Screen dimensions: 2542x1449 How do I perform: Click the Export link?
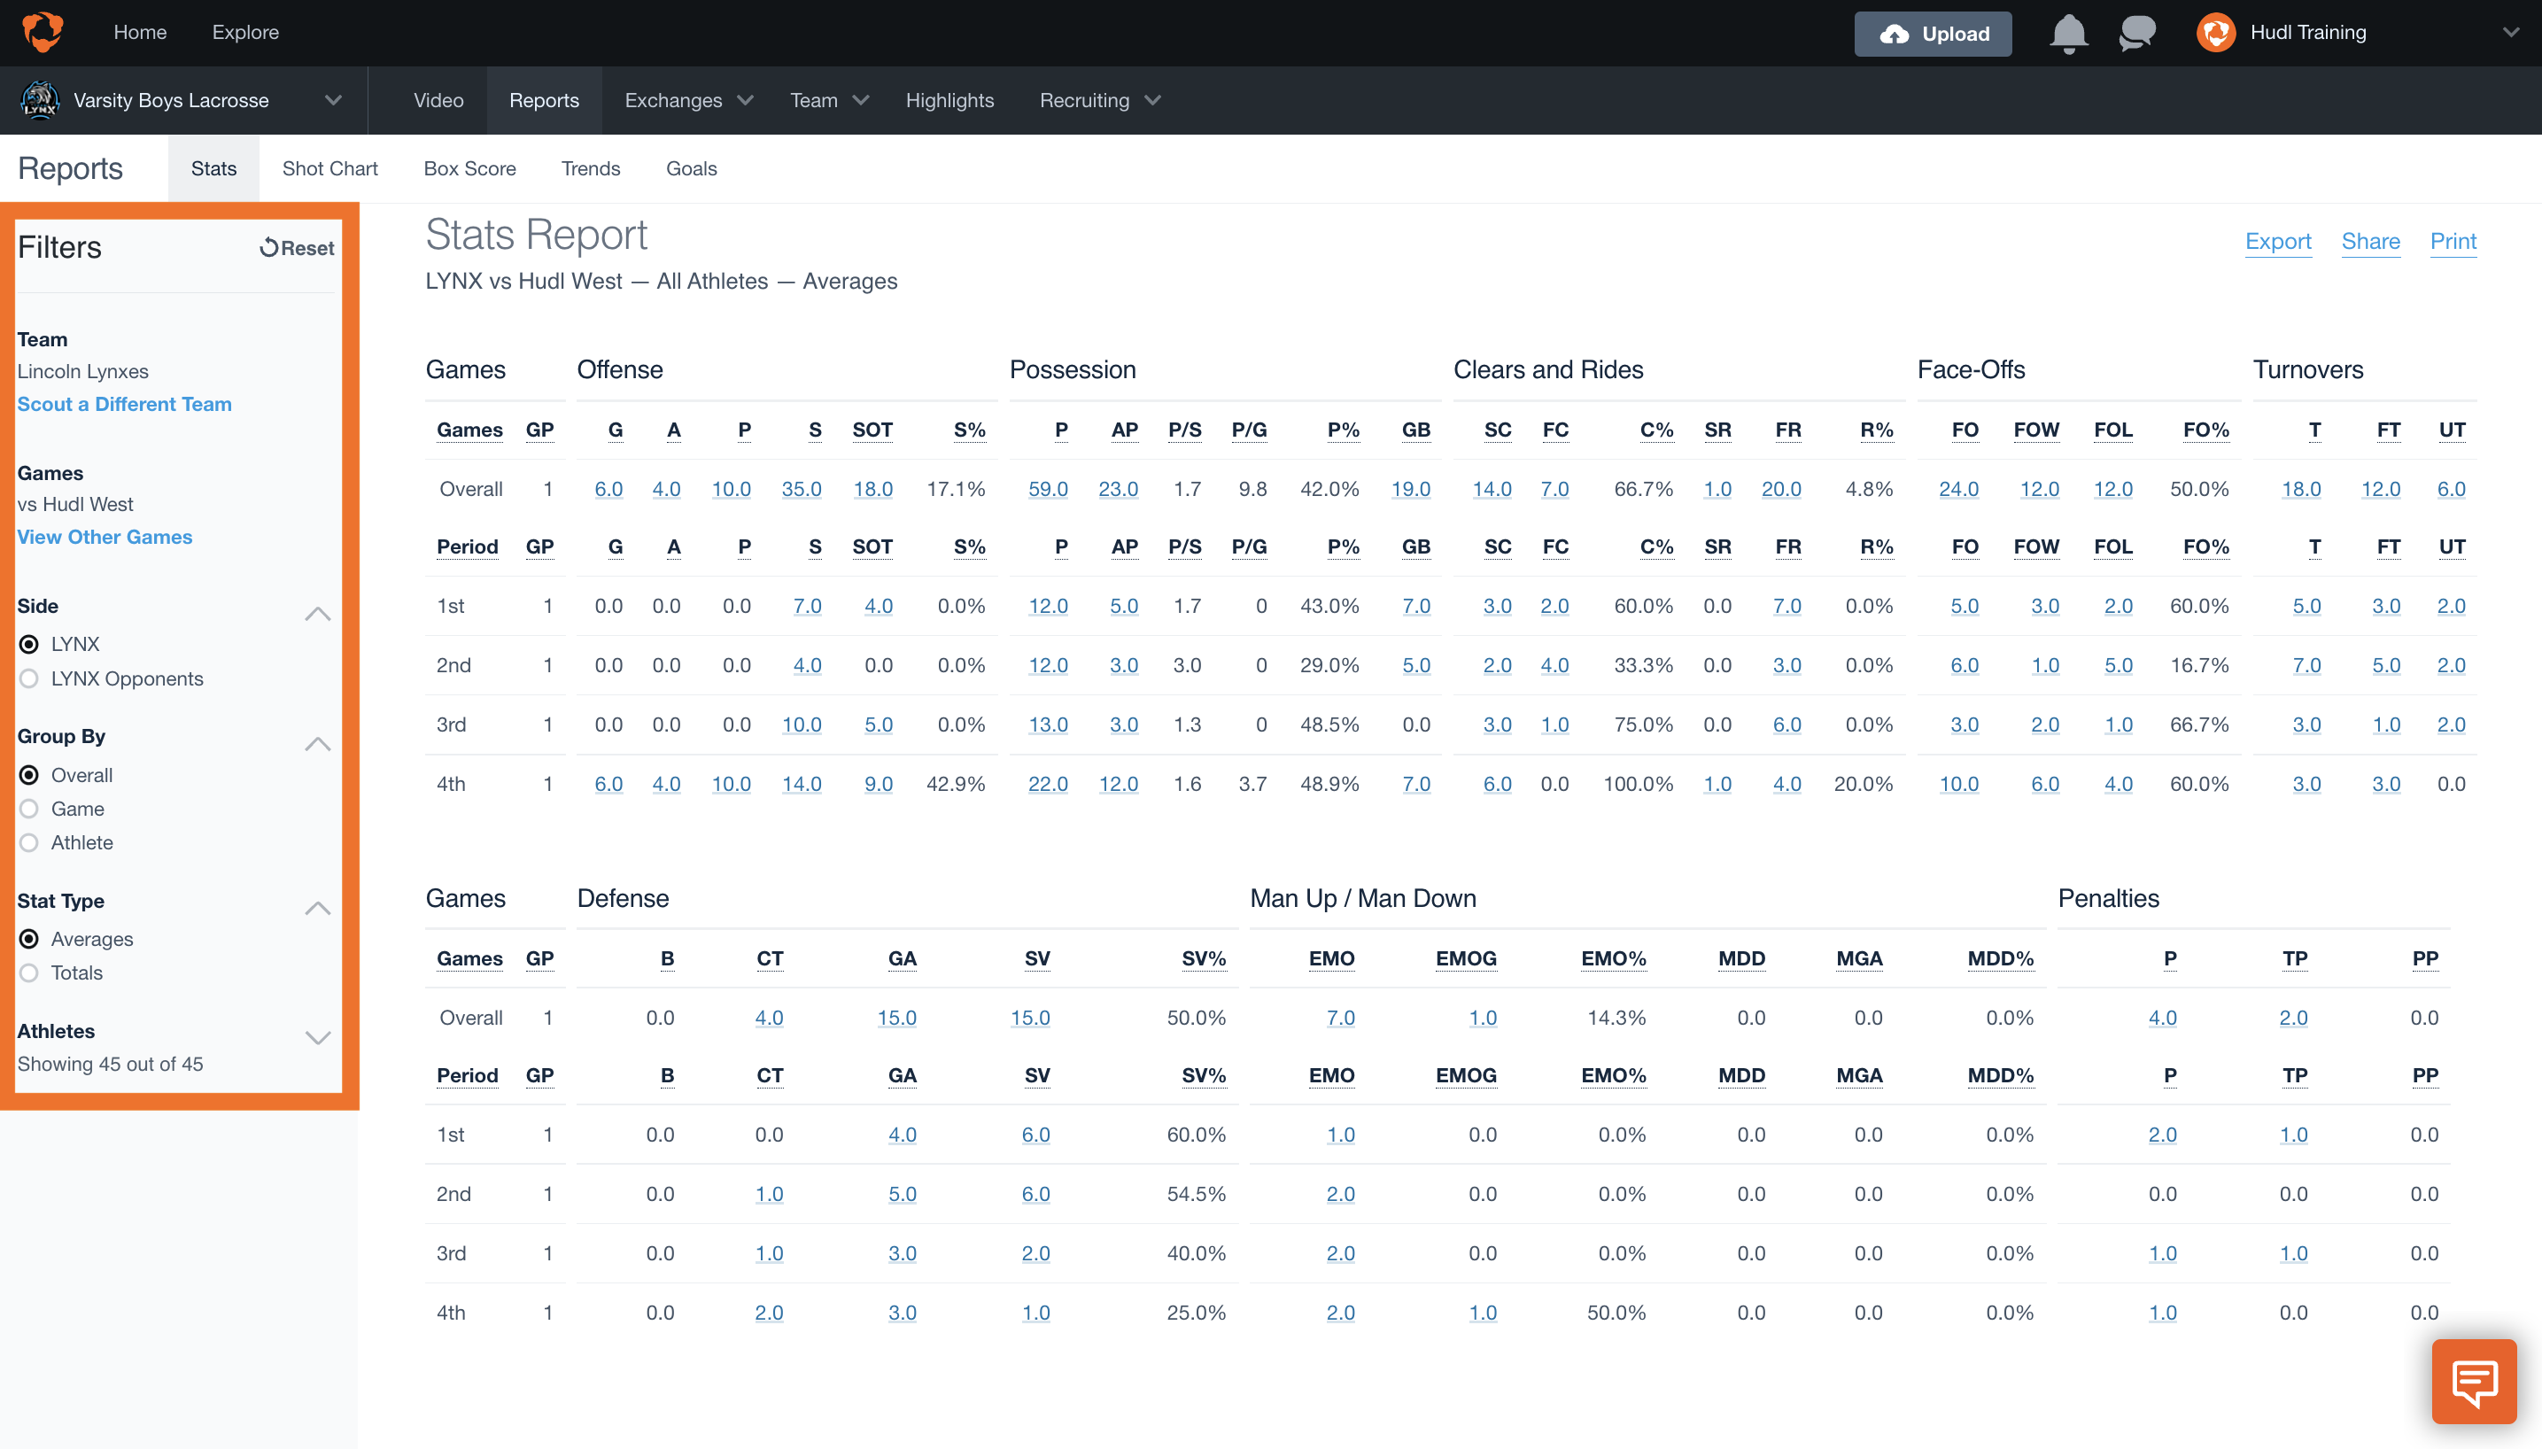pyautogui.click(x=2278, y=241)
